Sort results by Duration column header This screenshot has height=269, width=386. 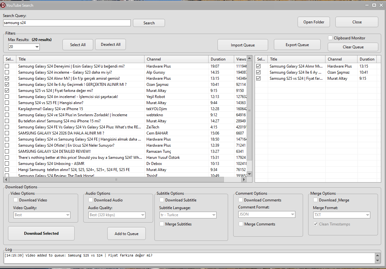click(221, 59)
